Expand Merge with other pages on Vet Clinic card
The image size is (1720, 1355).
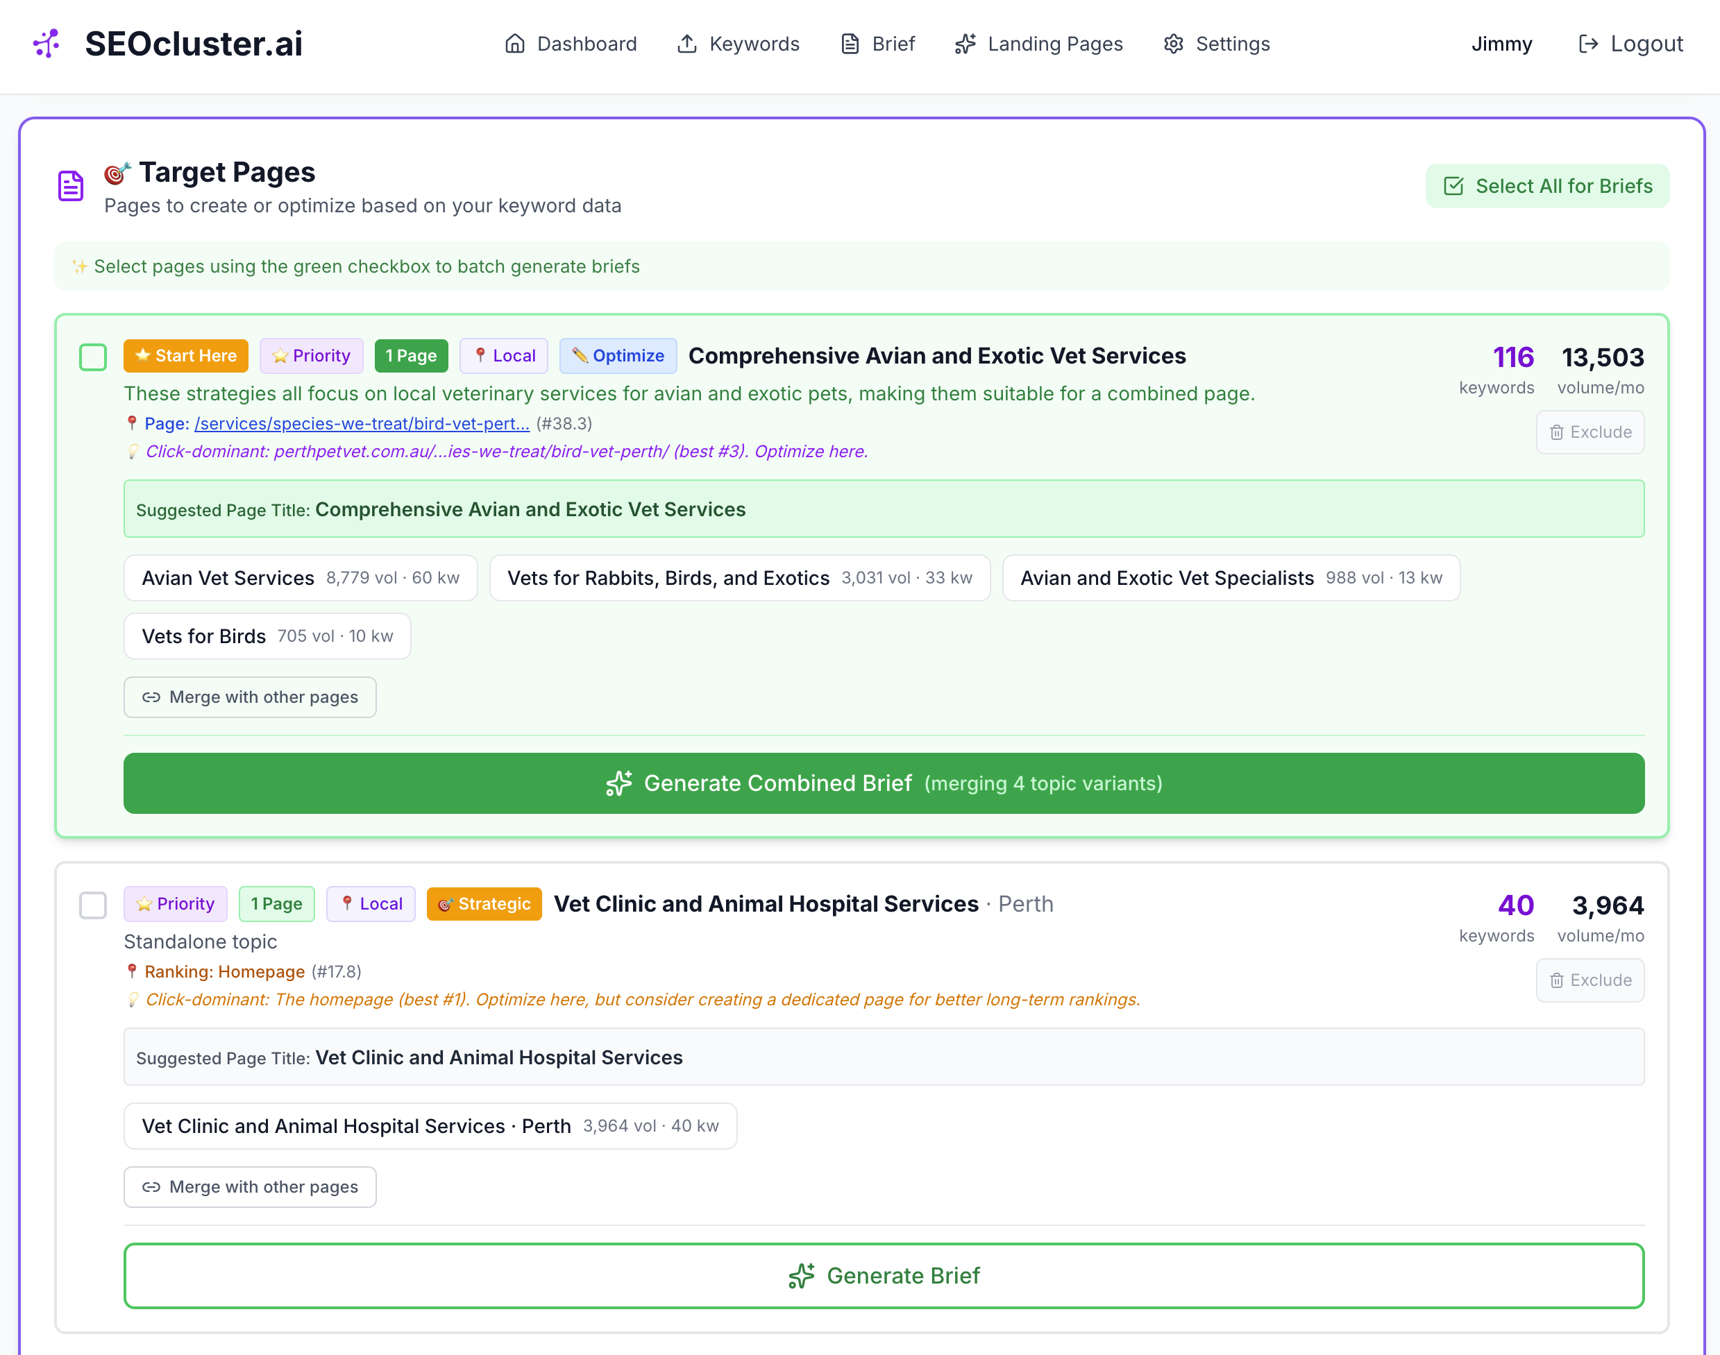250,1187
